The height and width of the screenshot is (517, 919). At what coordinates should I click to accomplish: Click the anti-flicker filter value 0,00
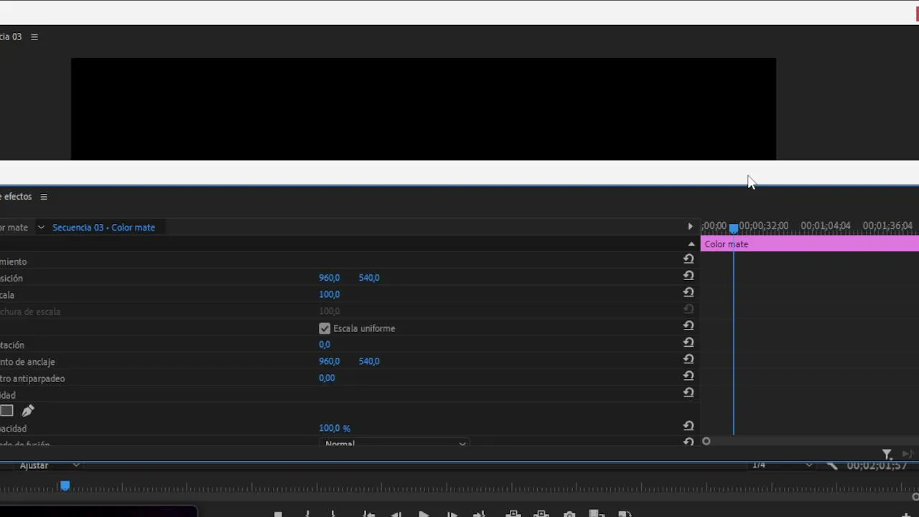click(x=327, y=378)
